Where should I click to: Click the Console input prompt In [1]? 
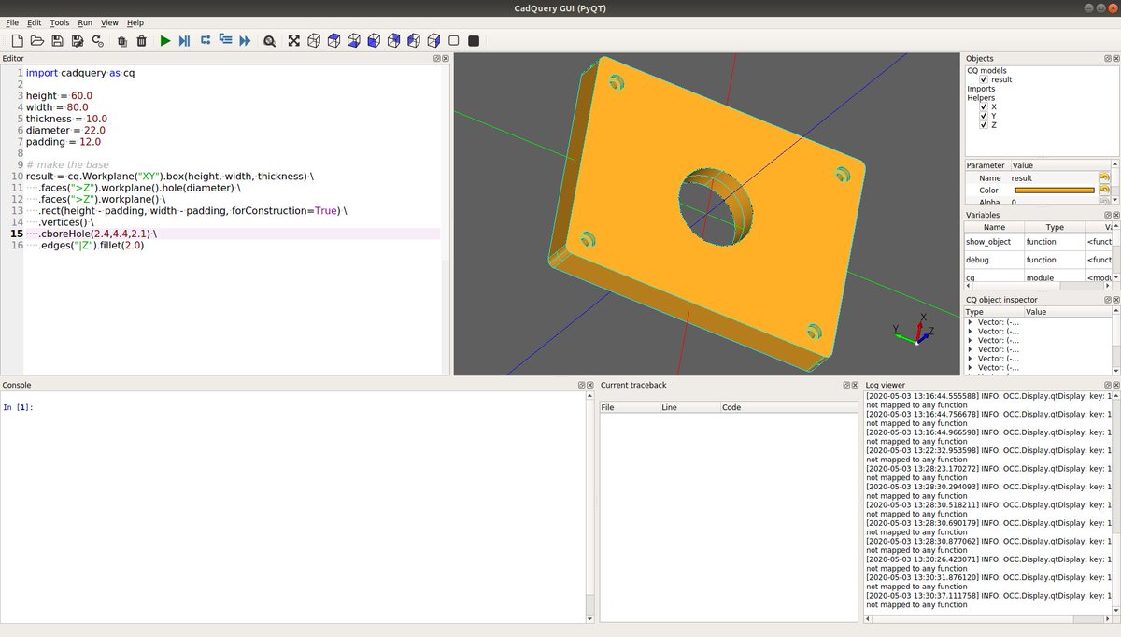coord(19,407)
